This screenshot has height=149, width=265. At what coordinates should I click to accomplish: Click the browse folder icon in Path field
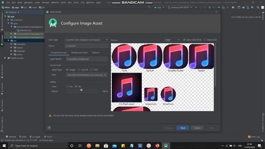click(x=105, y=75)
